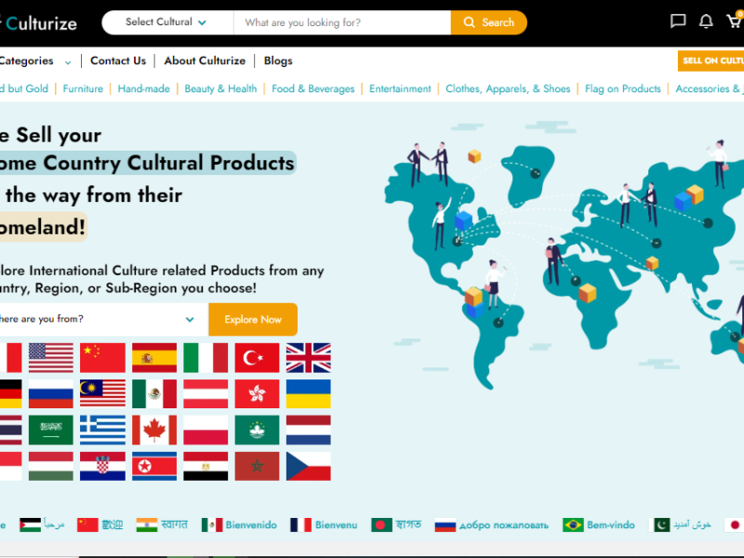Image resolution: width=744 pixels, height=558 pixels.
Task: Click the notifications bell icon
Action: 707,21
